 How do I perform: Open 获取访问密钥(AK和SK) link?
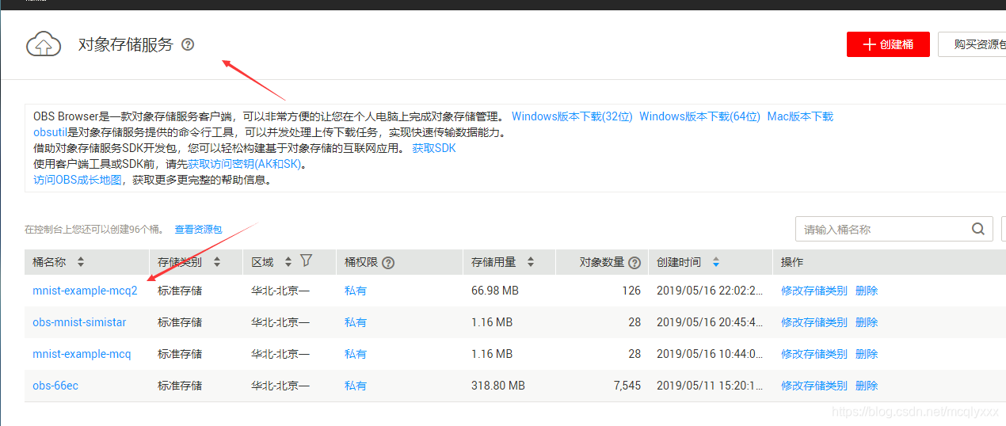(x=245, y=164)
